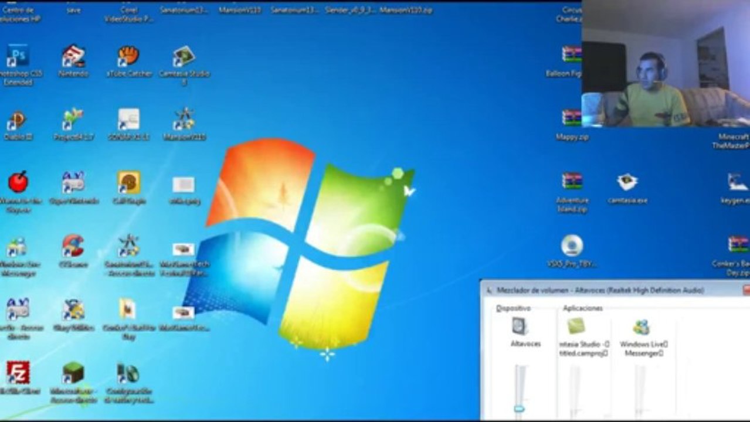Select the Conker's Bad Fur Day folder icon

(x=128, y=308)
